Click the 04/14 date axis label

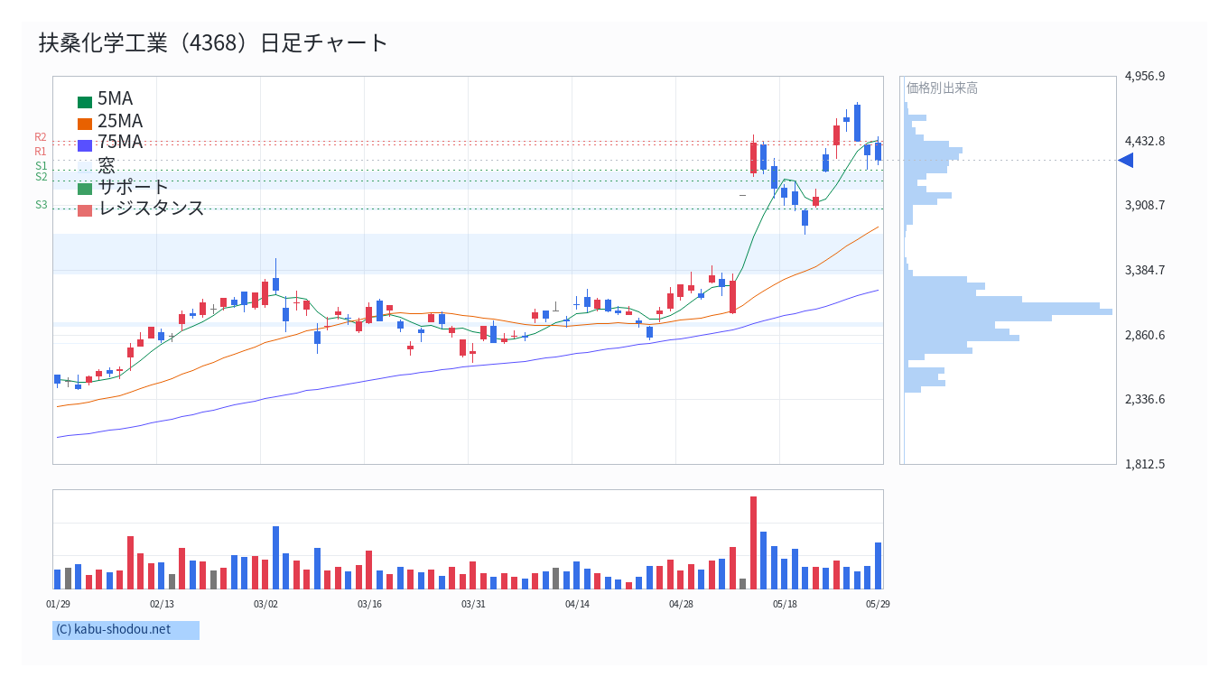coord(577,604)
